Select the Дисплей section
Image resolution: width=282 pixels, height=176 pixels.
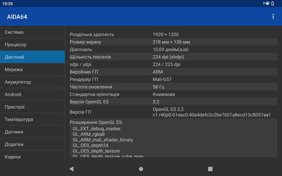32,57
